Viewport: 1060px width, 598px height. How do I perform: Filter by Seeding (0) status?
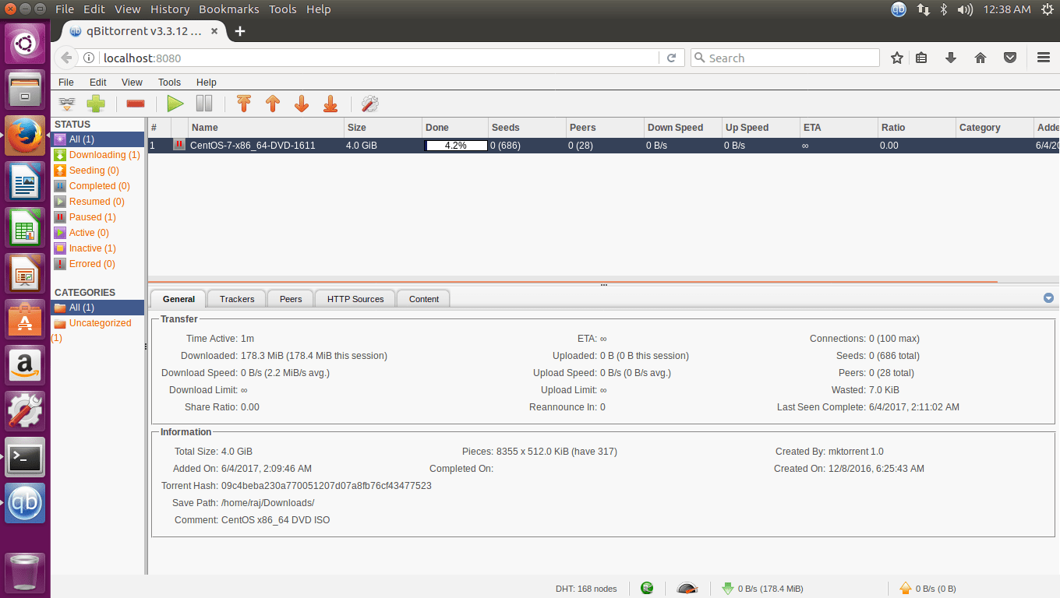[x=98, y=171]
